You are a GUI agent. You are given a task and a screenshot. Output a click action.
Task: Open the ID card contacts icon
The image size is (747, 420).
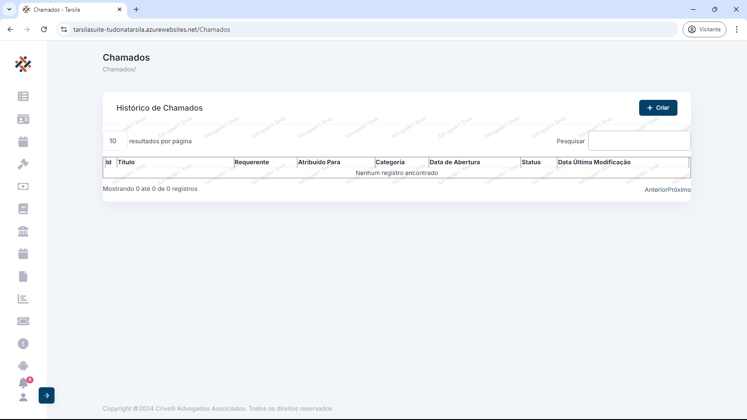pos(23,119)
